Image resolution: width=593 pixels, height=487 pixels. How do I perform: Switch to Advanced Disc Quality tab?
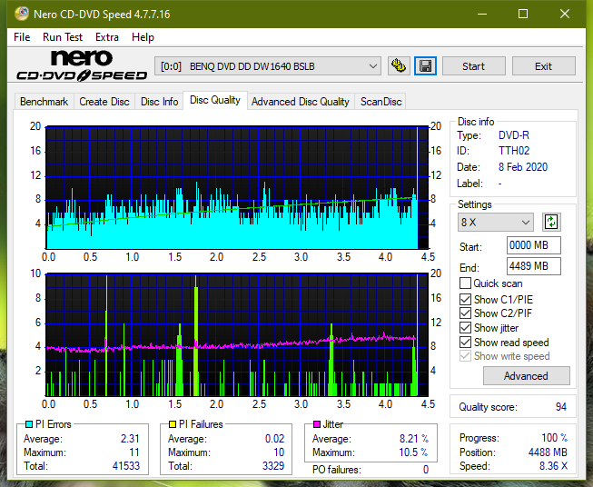(301, 102)
